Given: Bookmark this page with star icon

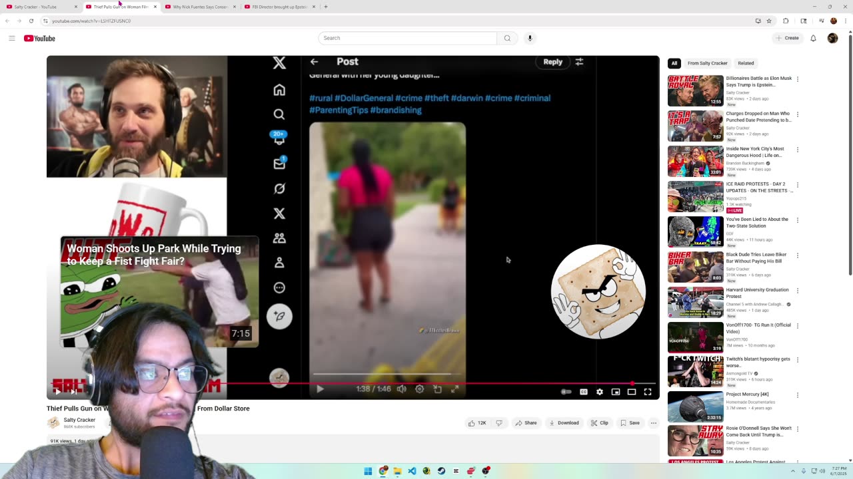Looking at the screenshot, I should coord(769,21).
